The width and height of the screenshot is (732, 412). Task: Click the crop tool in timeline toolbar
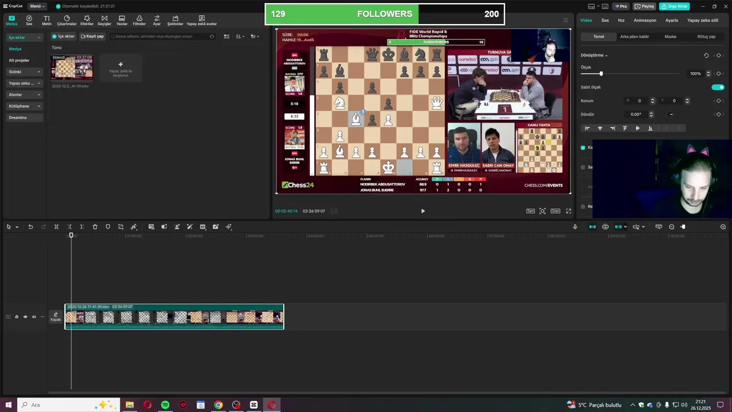pos(121,227)
